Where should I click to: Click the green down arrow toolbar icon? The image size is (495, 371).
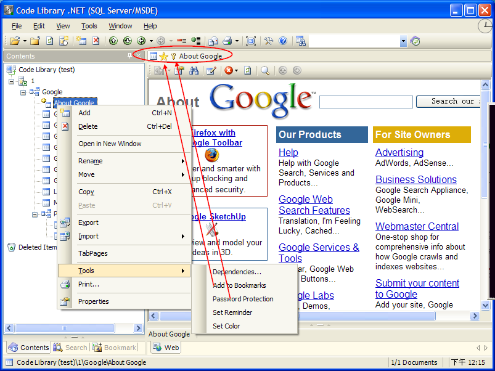128,41
